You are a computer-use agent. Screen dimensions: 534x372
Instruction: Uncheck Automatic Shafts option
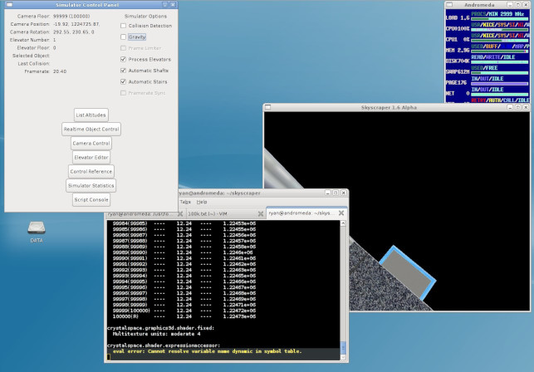coord(124,71)
